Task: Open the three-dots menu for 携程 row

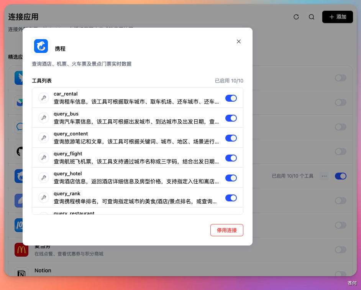Action: click(324, 176)
